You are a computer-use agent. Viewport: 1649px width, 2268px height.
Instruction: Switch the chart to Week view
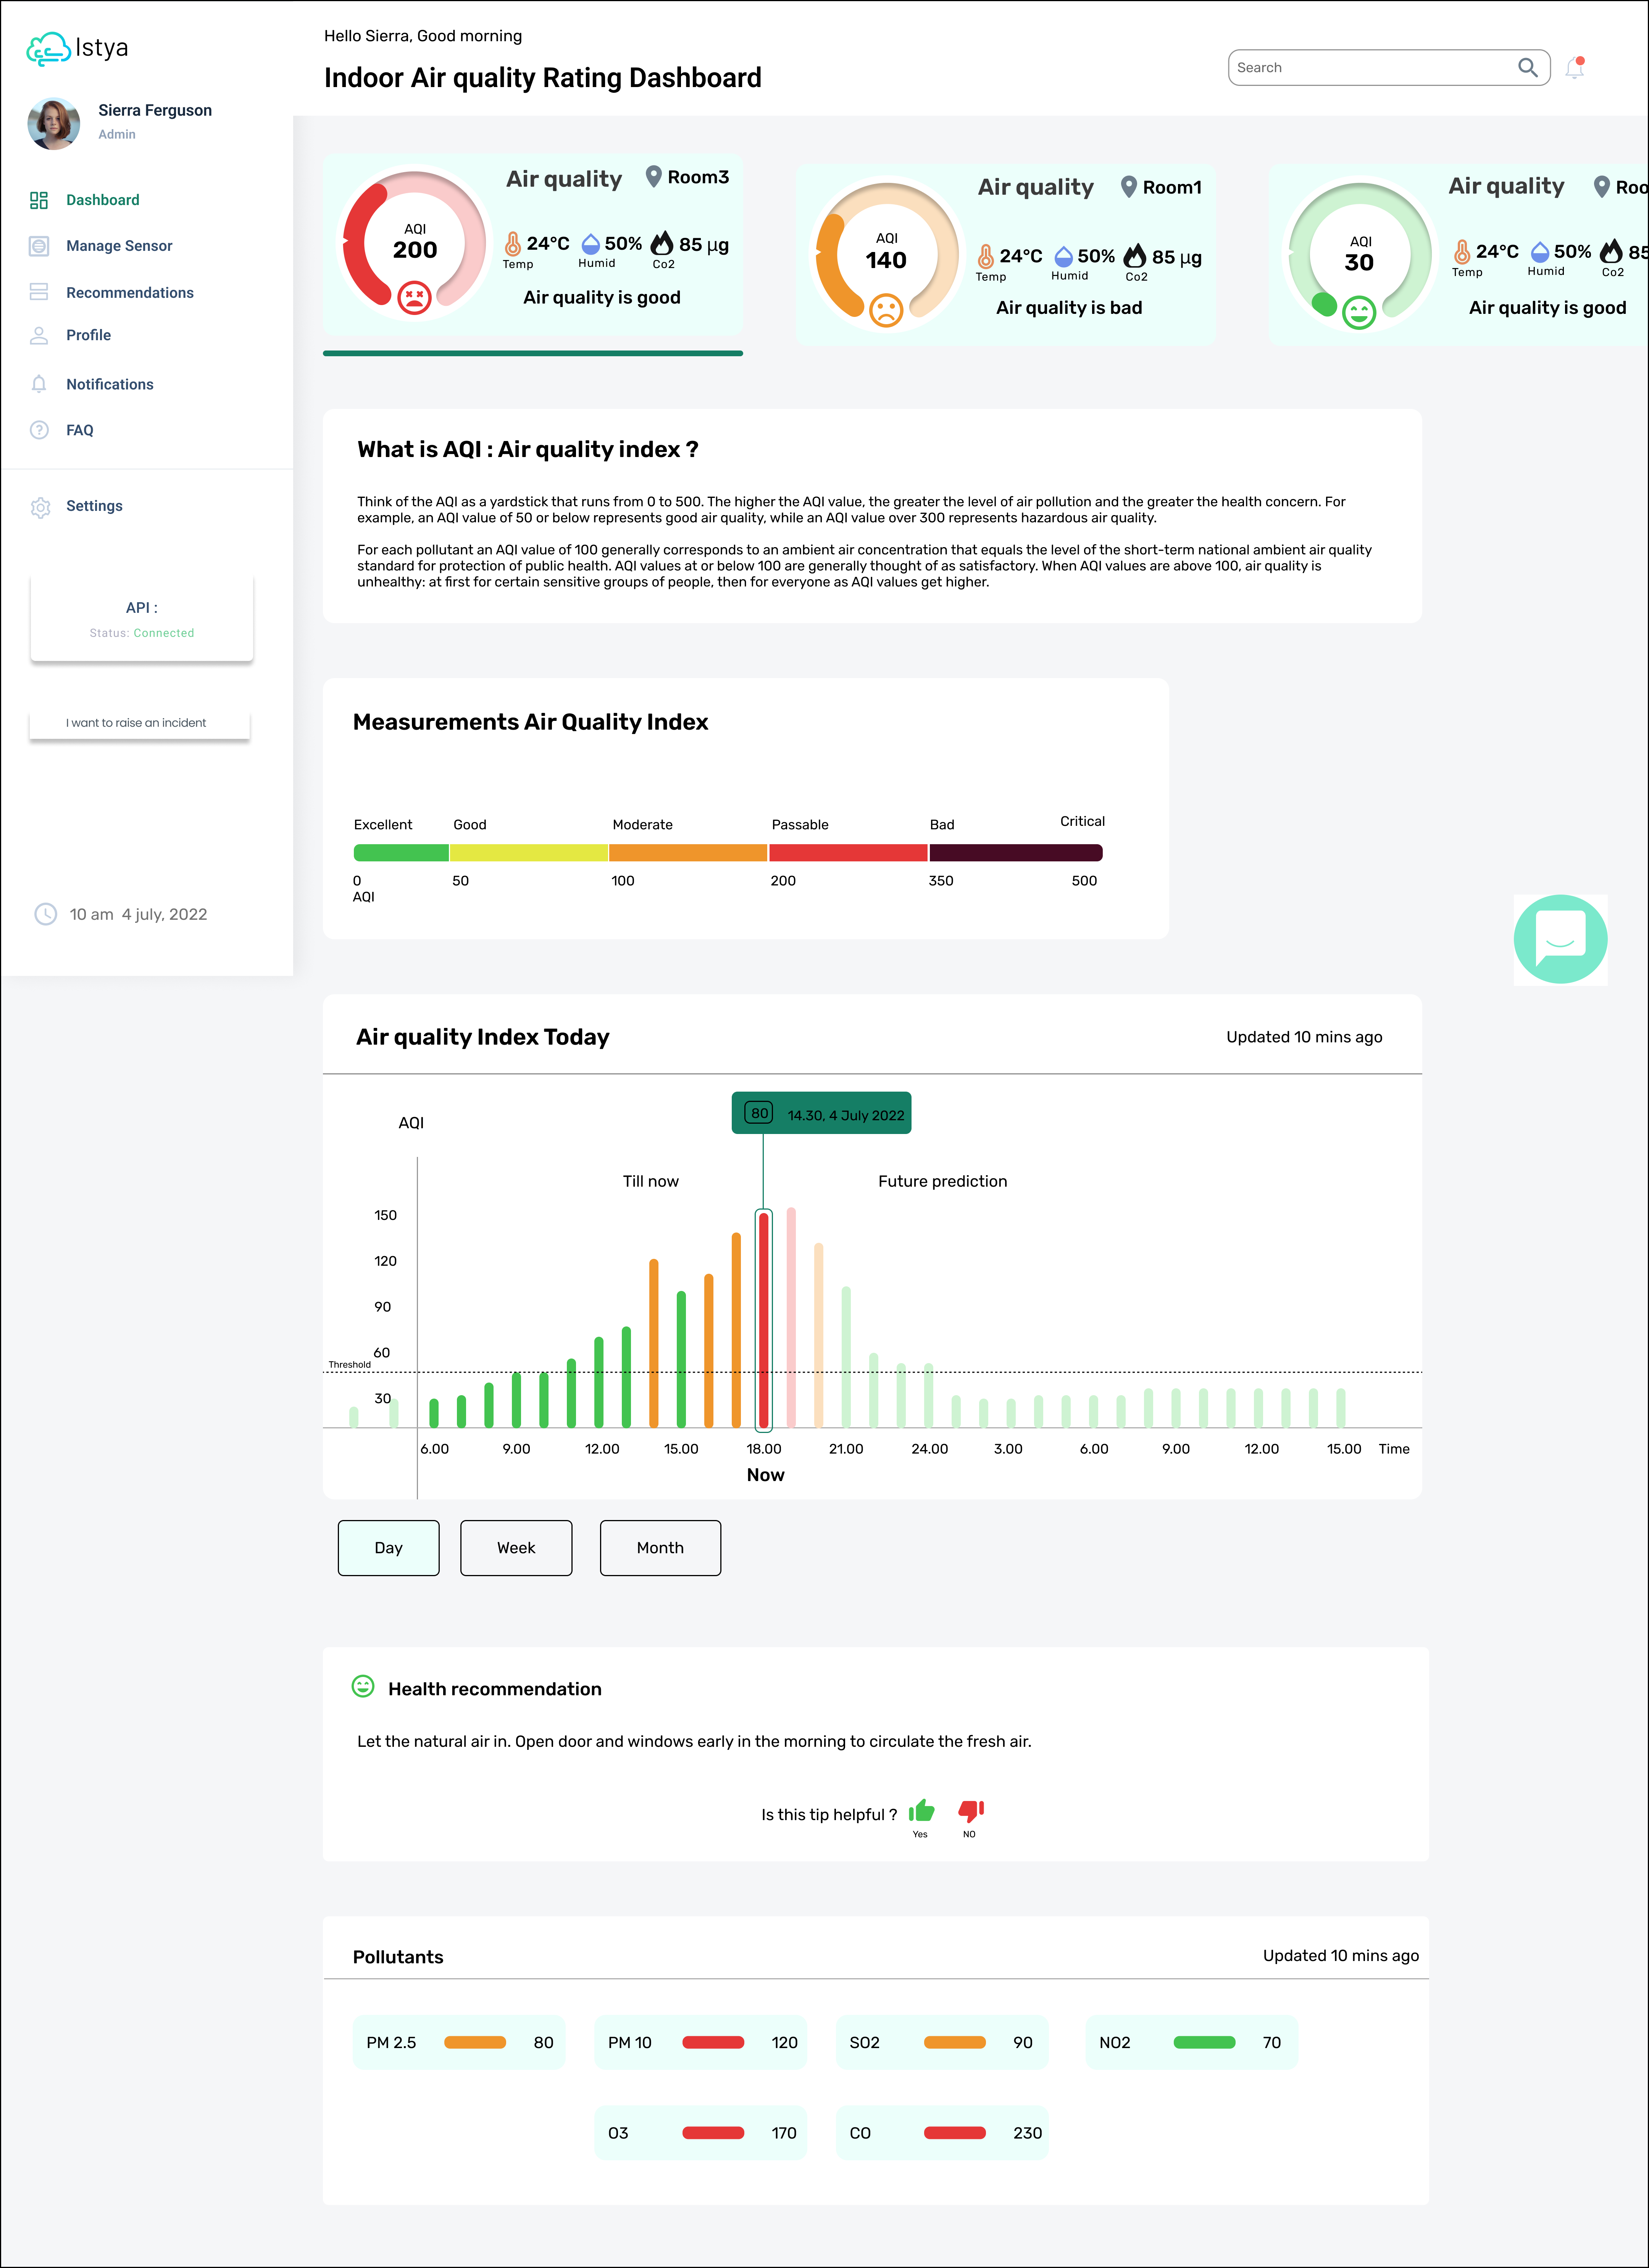[516, 1548]
